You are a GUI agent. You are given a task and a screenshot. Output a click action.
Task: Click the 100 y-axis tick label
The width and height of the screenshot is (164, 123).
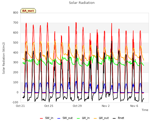[x=16, y=83]
